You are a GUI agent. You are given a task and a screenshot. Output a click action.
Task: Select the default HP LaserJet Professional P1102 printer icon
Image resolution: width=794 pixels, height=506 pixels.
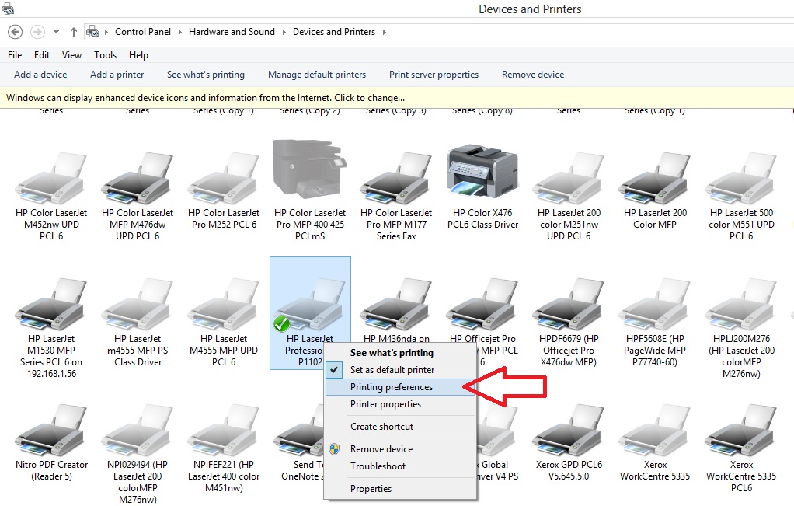[310, 305]
